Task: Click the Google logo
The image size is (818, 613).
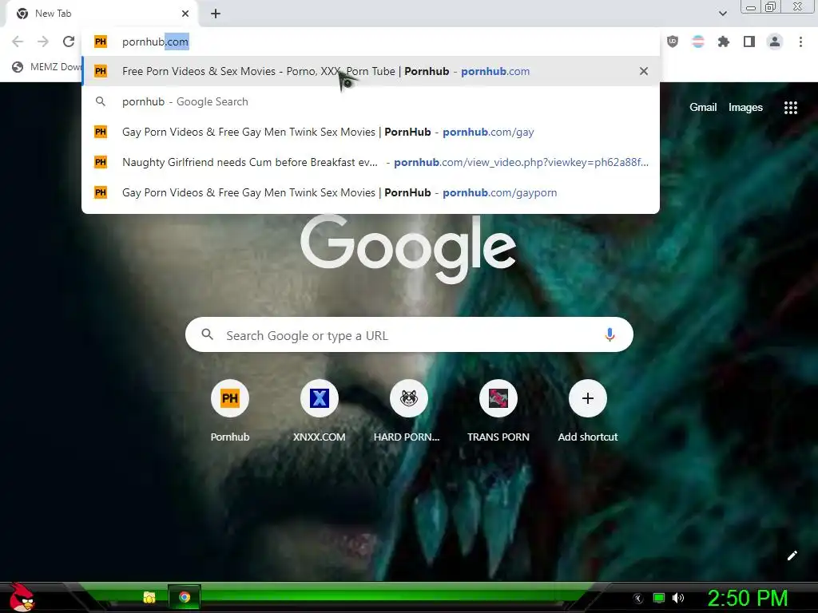Action: coord(408,247)
